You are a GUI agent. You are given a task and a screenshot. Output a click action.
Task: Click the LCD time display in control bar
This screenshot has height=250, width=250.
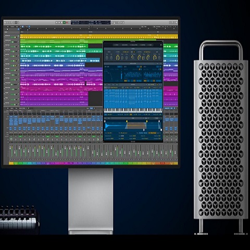tap(91, 22)
